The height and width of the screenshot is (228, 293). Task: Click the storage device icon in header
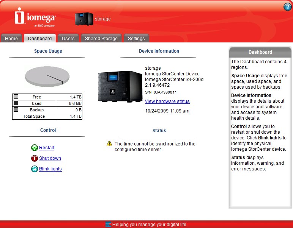pos(84,19)
